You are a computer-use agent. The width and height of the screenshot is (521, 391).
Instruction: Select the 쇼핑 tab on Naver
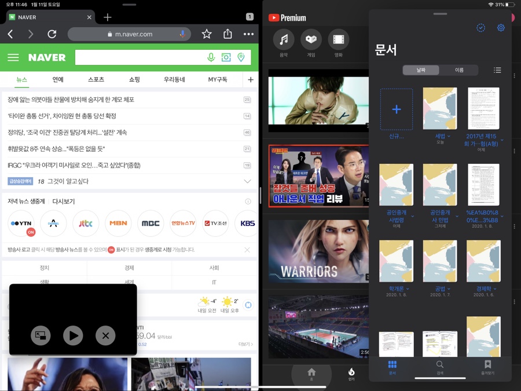134,79
